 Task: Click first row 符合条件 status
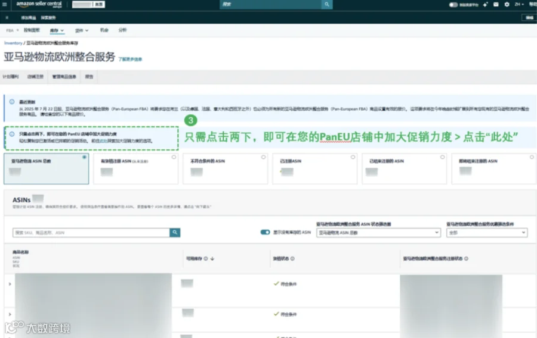click(285, 284)
